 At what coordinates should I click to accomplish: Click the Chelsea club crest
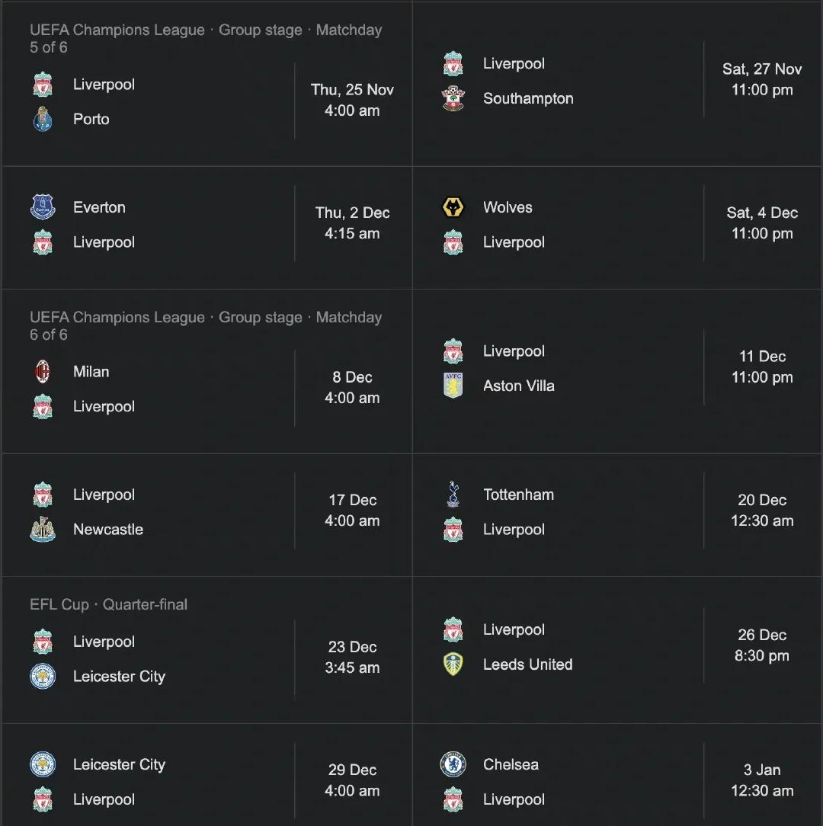pyautogui.click(x=453, y=764)
